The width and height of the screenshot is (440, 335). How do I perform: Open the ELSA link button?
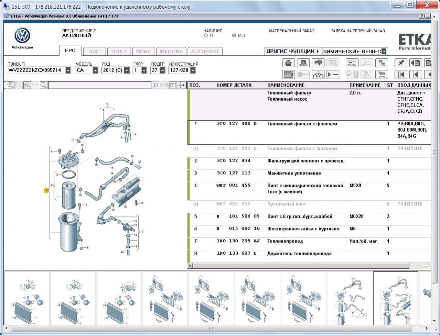point(352,63)
